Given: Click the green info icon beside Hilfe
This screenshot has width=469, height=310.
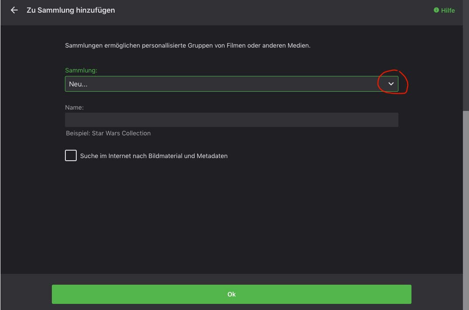Looking at the screenshot, I should tap(436, 10).
